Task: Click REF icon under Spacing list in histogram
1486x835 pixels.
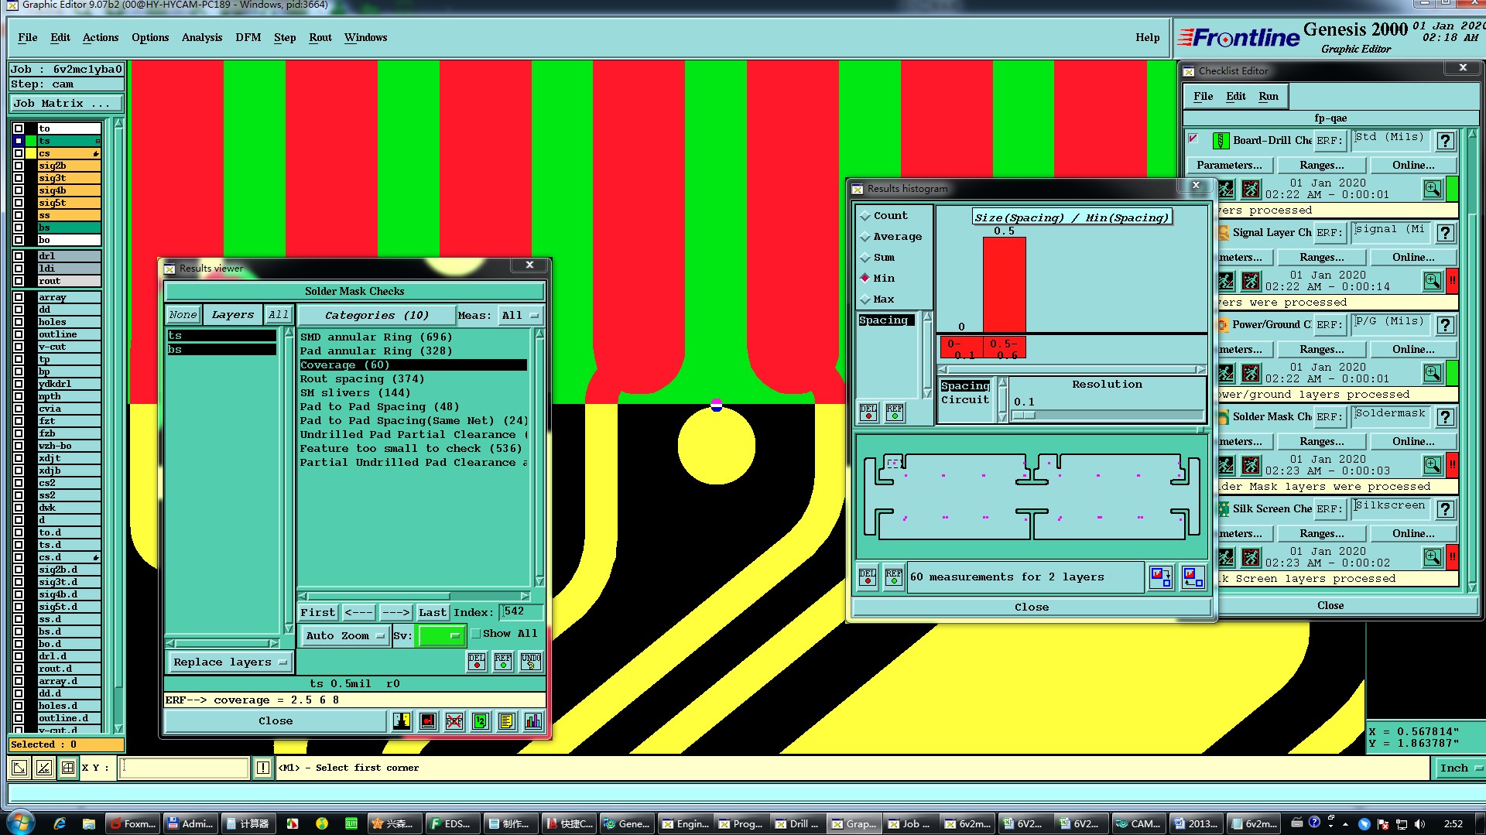Action: point(895,412)
